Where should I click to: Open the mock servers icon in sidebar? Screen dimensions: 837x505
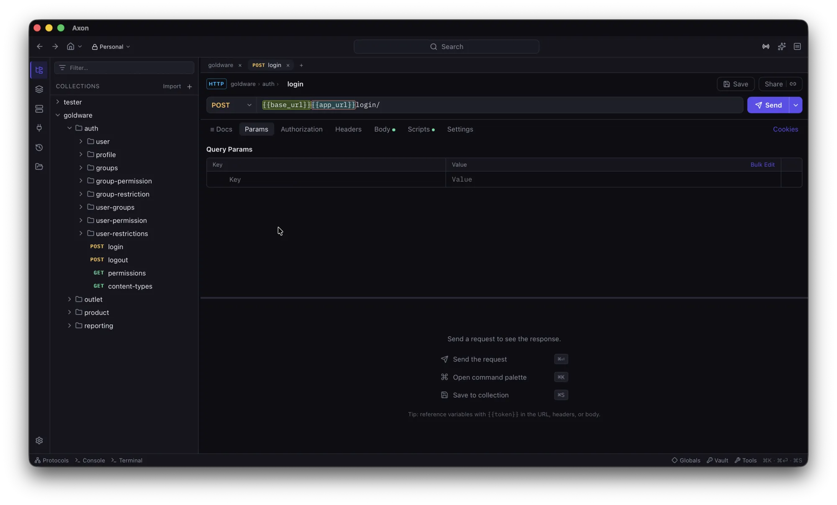pos(39,109)
